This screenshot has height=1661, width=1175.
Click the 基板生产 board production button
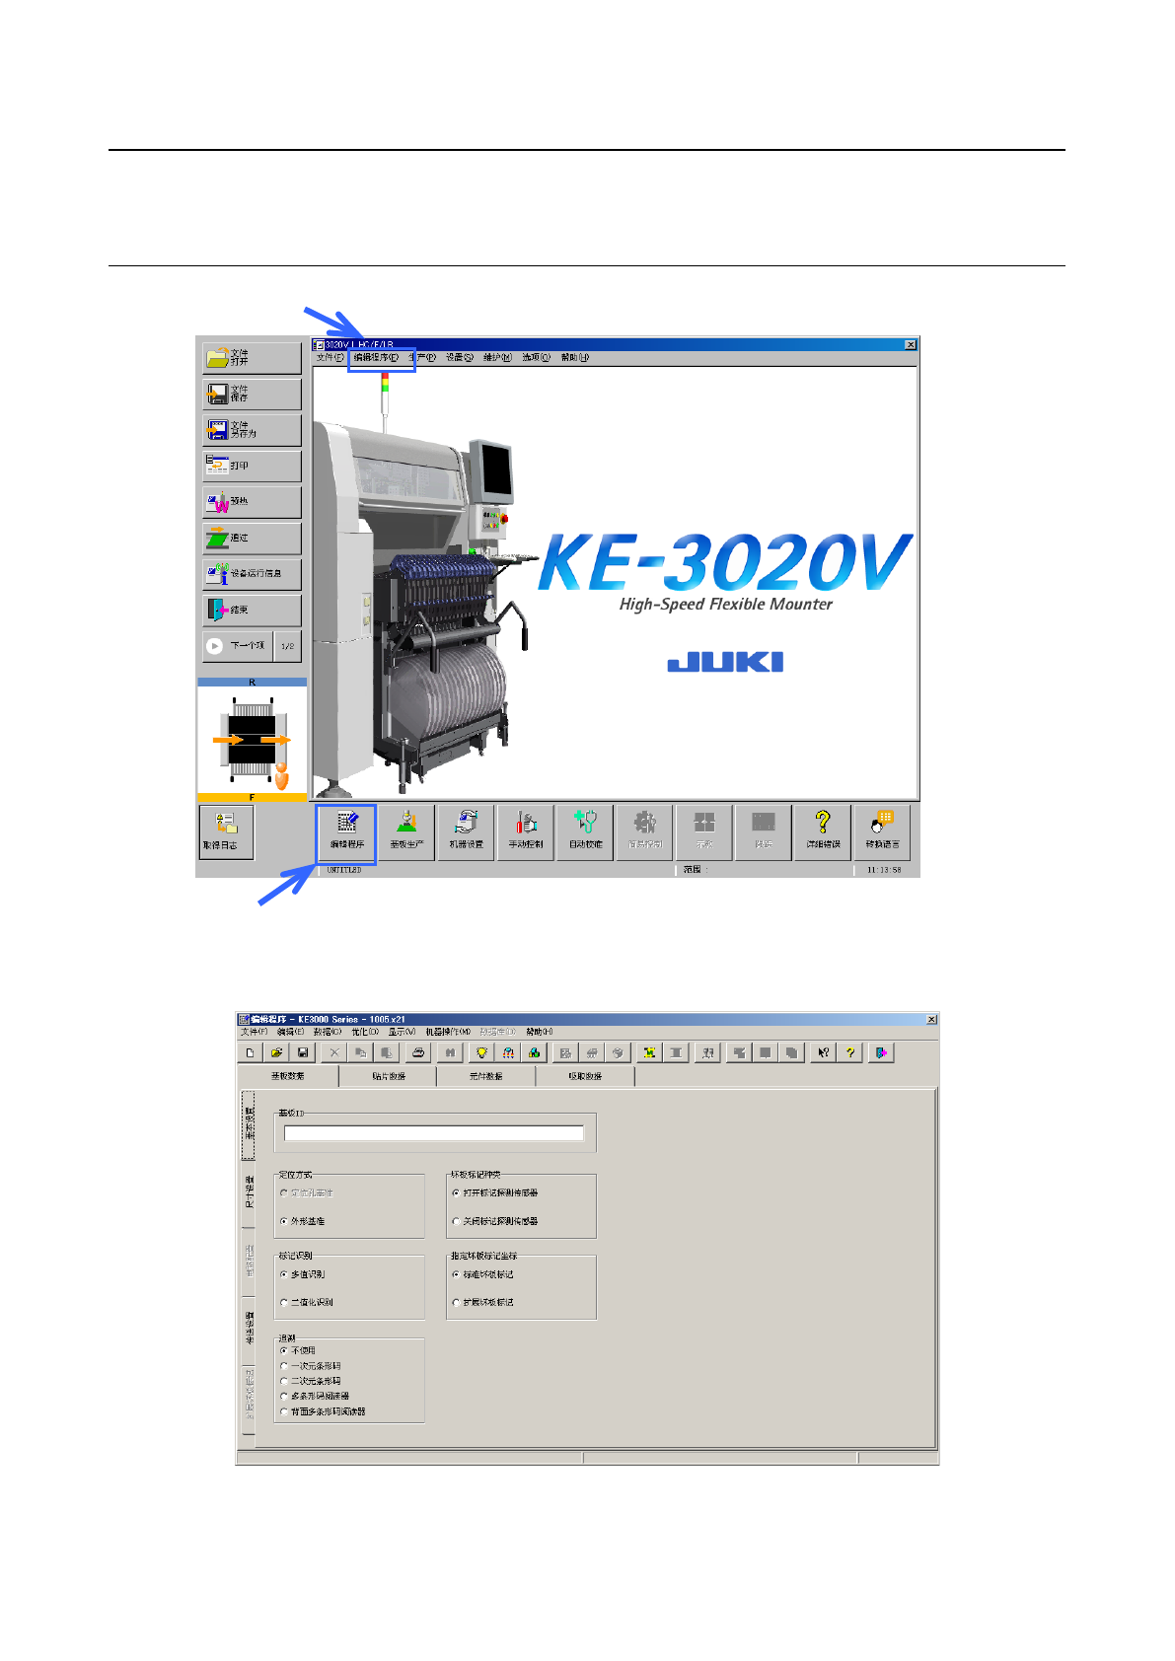click(x=406, y=832)
